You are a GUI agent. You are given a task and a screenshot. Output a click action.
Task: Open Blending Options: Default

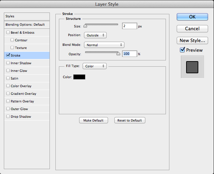tap(27, 25)
